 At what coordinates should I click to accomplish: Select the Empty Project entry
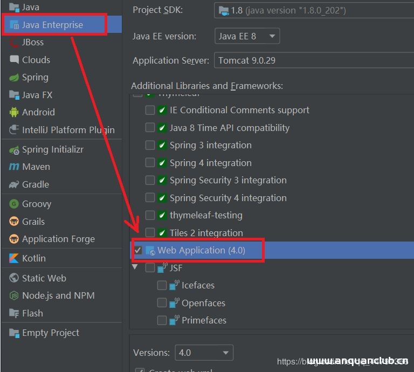click(50, 333)
